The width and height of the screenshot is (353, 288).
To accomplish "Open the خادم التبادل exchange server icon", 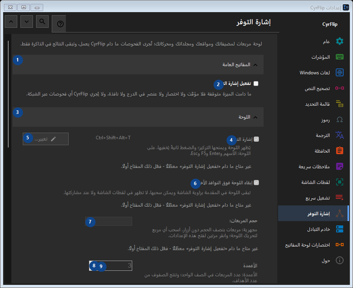I will pos(340,229).
